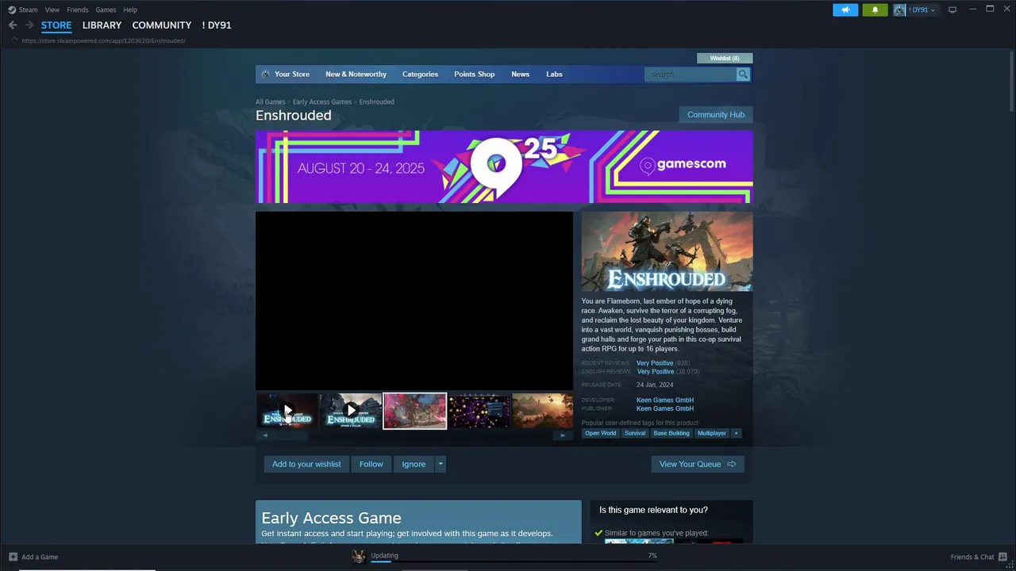This screenshot has height=571, width=1016.
Task: Click the Base Building tag
Action: (x=672, y=433)
